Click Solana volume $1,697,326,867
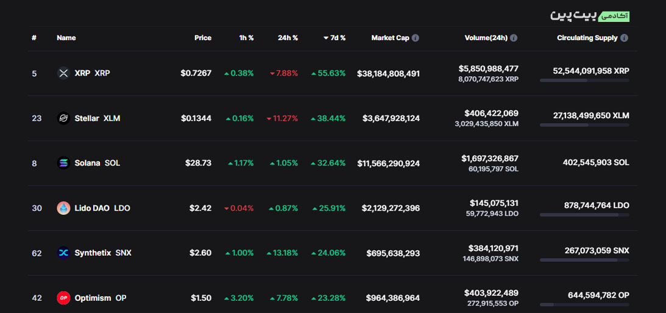 tap(490, 158)
